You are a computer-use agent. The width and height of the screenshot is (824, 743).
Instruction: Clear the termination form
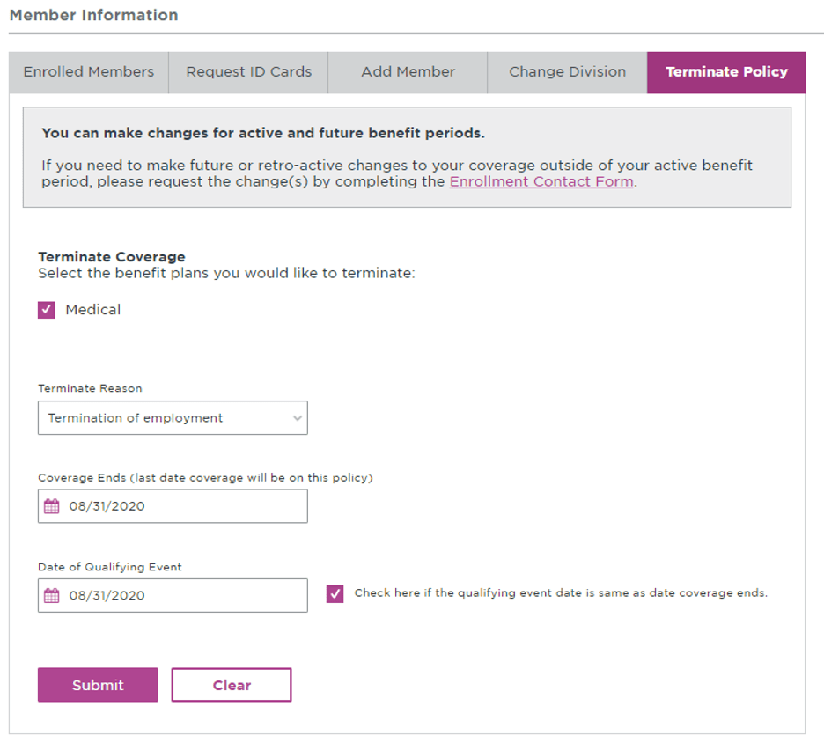[x=232, y=685]
